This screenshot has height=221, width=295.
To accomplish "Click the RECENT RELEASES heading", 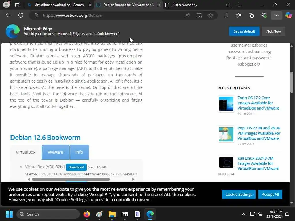I will (x=233, y=88).
